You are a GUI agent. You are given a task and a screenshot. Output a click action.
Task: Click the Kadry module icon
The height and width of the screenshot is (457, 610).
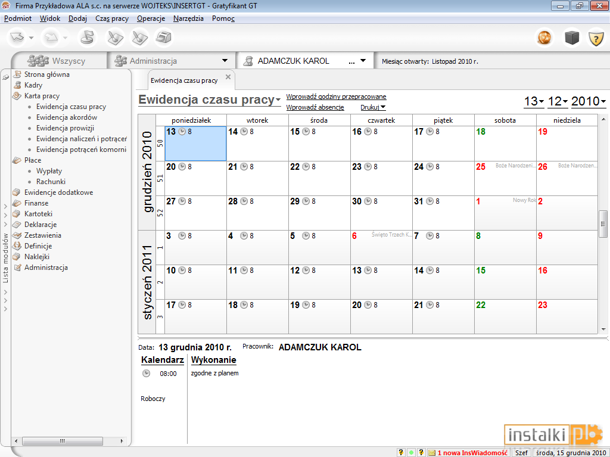point(17,85)
